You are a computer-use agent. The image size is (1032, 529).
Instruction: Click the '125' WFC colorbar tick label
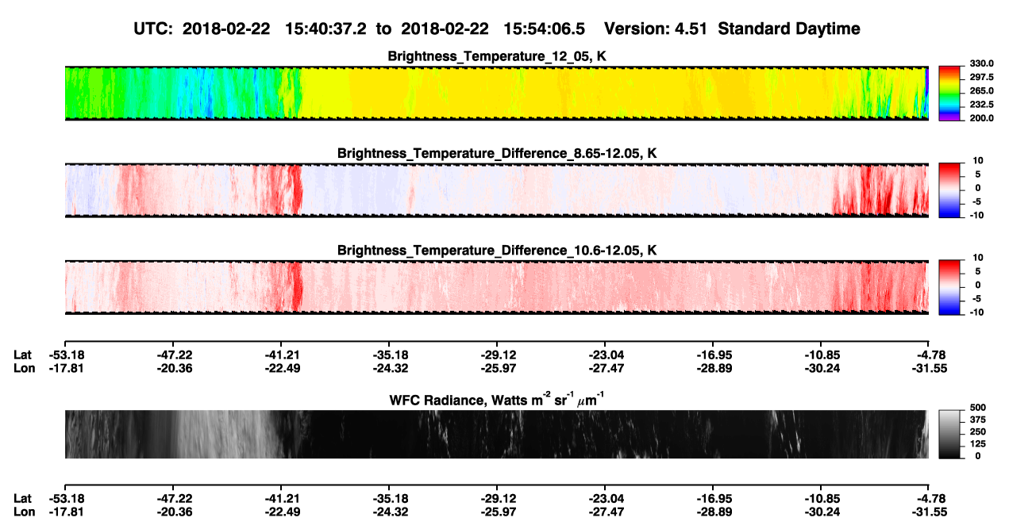pyautogui.click(x=977, y=444)
